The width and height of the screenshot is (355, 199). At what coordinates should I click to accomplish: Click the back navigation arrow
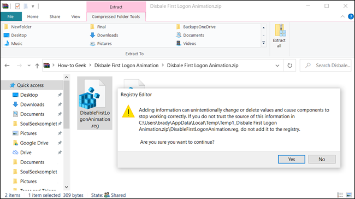[7, 66]
